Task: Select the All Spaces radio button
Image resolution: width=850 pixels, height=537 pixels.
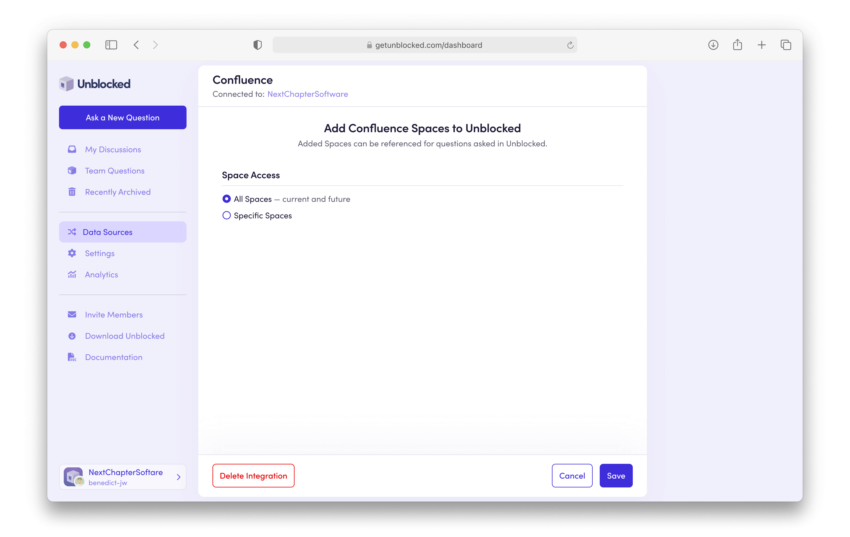Action: 227,199
